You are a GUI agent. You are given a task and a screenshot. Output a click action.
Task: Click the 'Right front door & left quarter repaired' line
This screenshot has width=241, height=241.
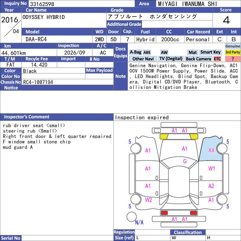(57, 136)
